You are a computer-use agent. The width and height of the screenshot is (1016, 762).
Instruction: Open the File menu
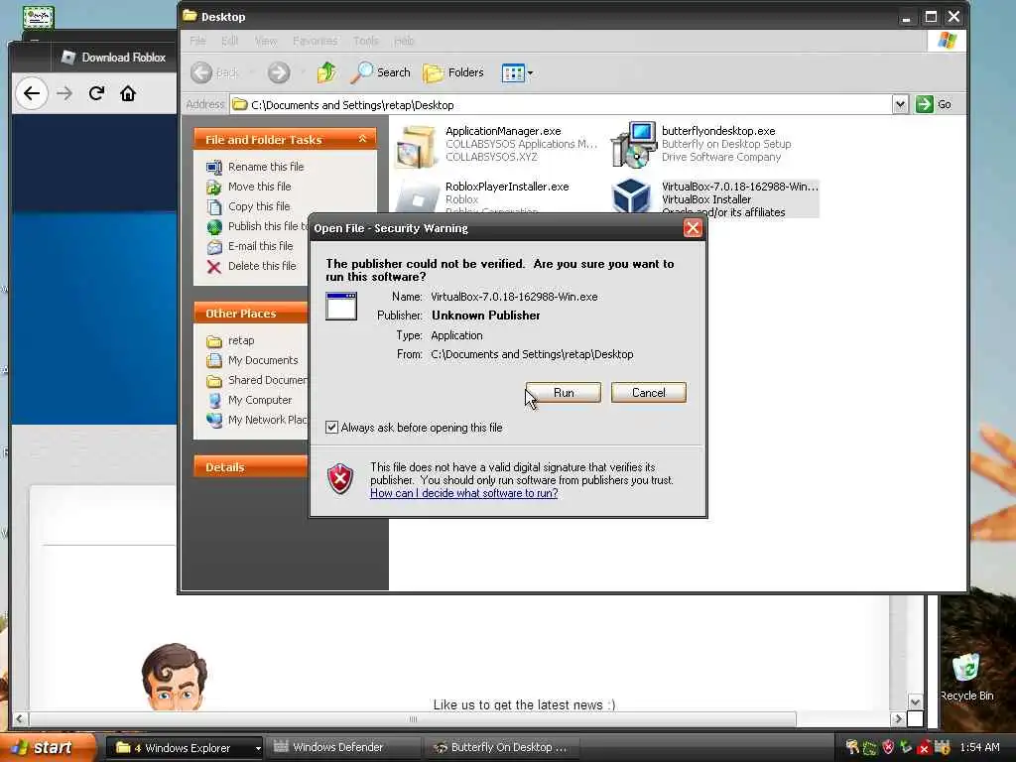tap(197, 41)
